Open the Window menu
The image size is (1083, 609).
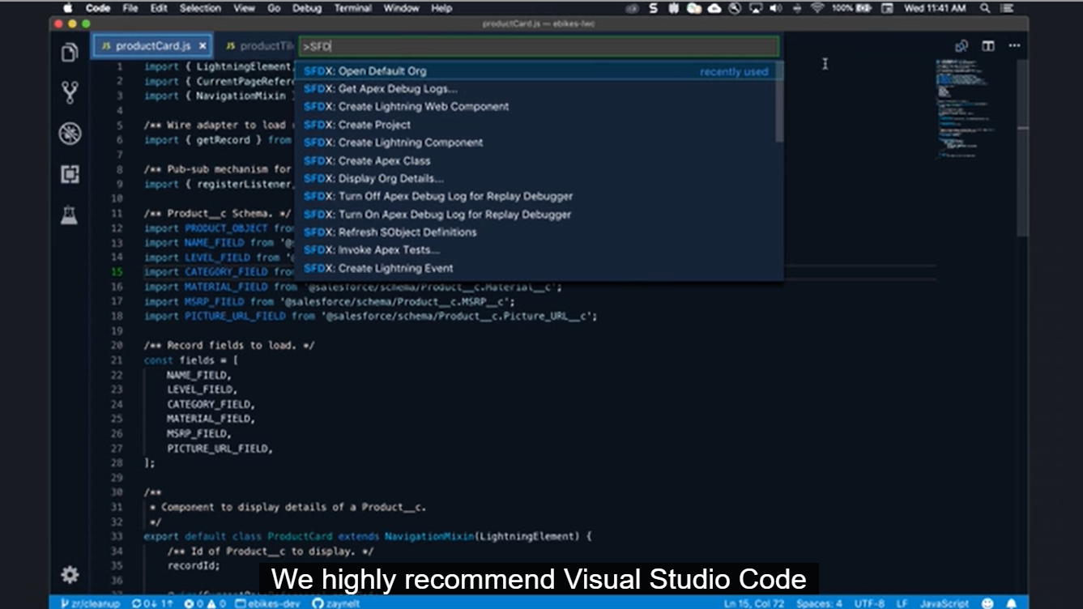[x=402, y=8]
